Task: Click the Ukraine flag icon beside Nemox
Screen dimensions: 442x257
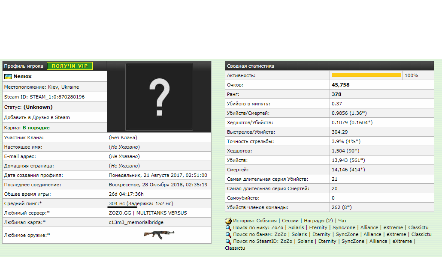Action: (x=8, y=76)
